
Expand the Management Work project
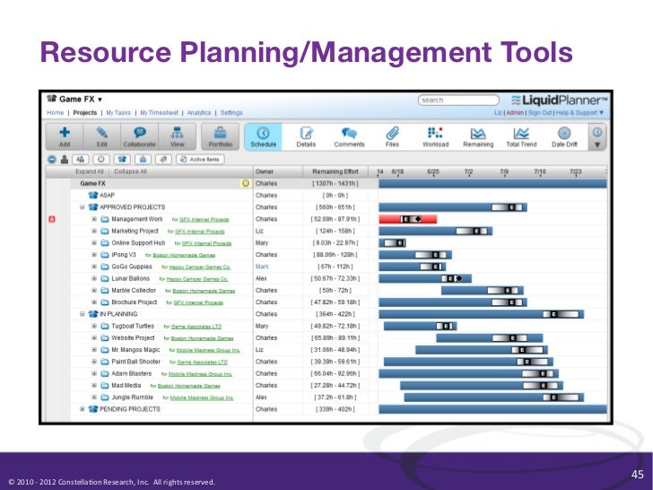click(x=94, y=219)
